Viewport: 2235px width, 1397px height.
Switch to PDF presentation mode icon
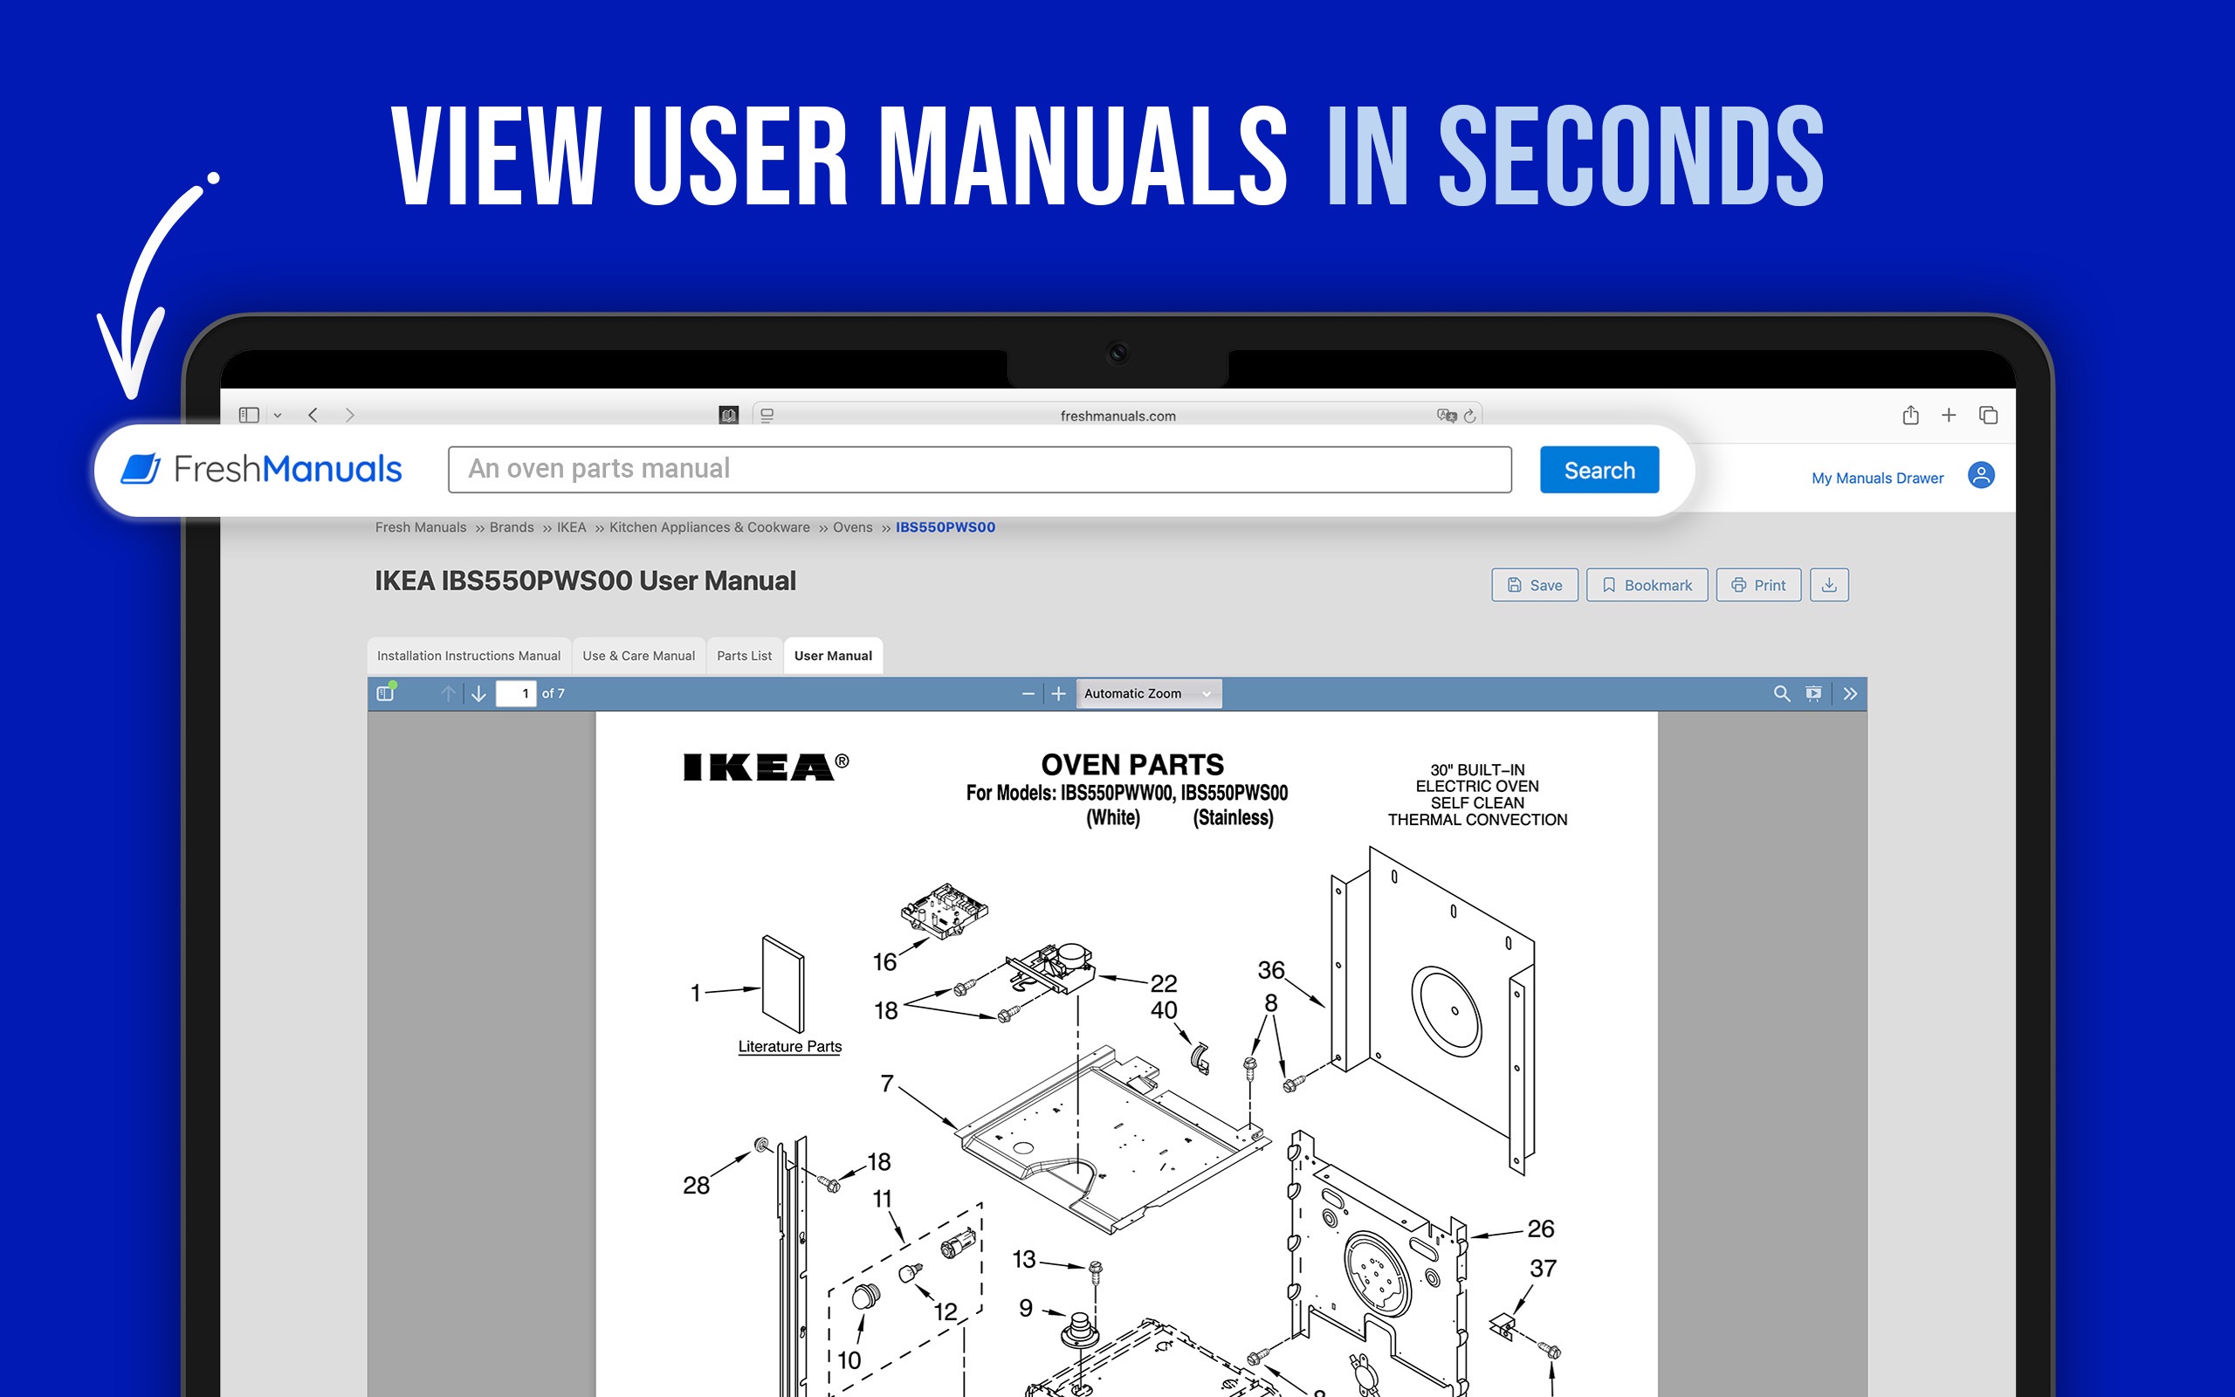tap(1813, 694)
